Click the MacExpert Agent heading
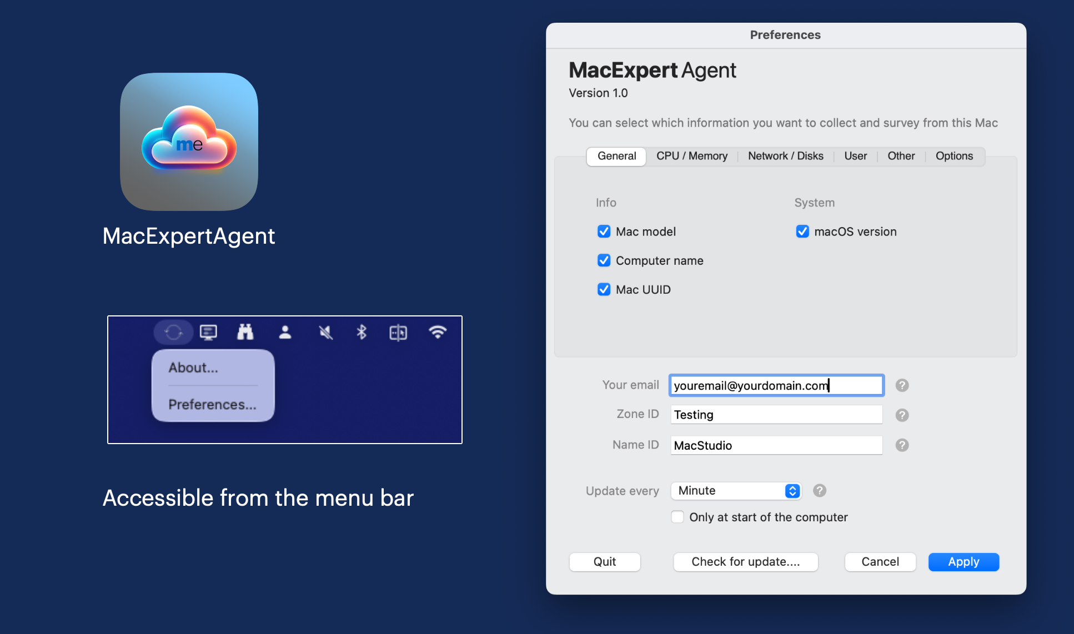The image size is (1074, 634). [x=653, y=71]
